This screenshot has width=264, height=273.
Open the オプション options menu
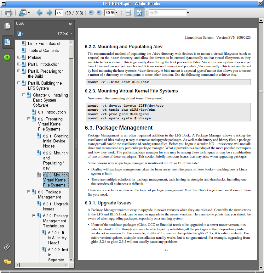click(x=64, y=33)
